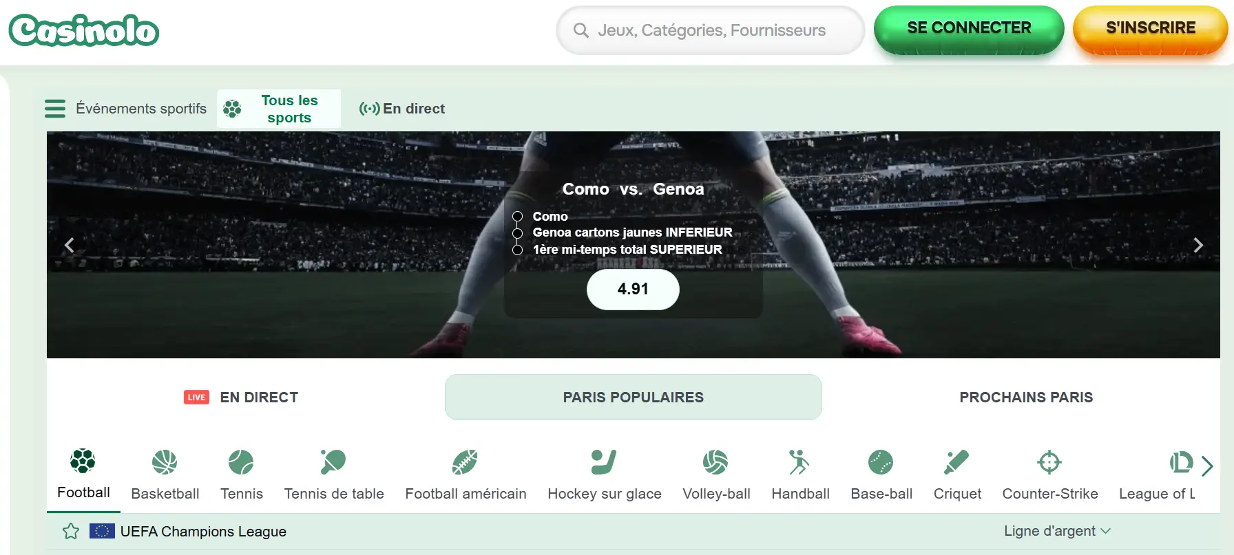Favorite UEFA Champions League with star
Viewport: 1234px width, 555px height.
click(71, 531)
